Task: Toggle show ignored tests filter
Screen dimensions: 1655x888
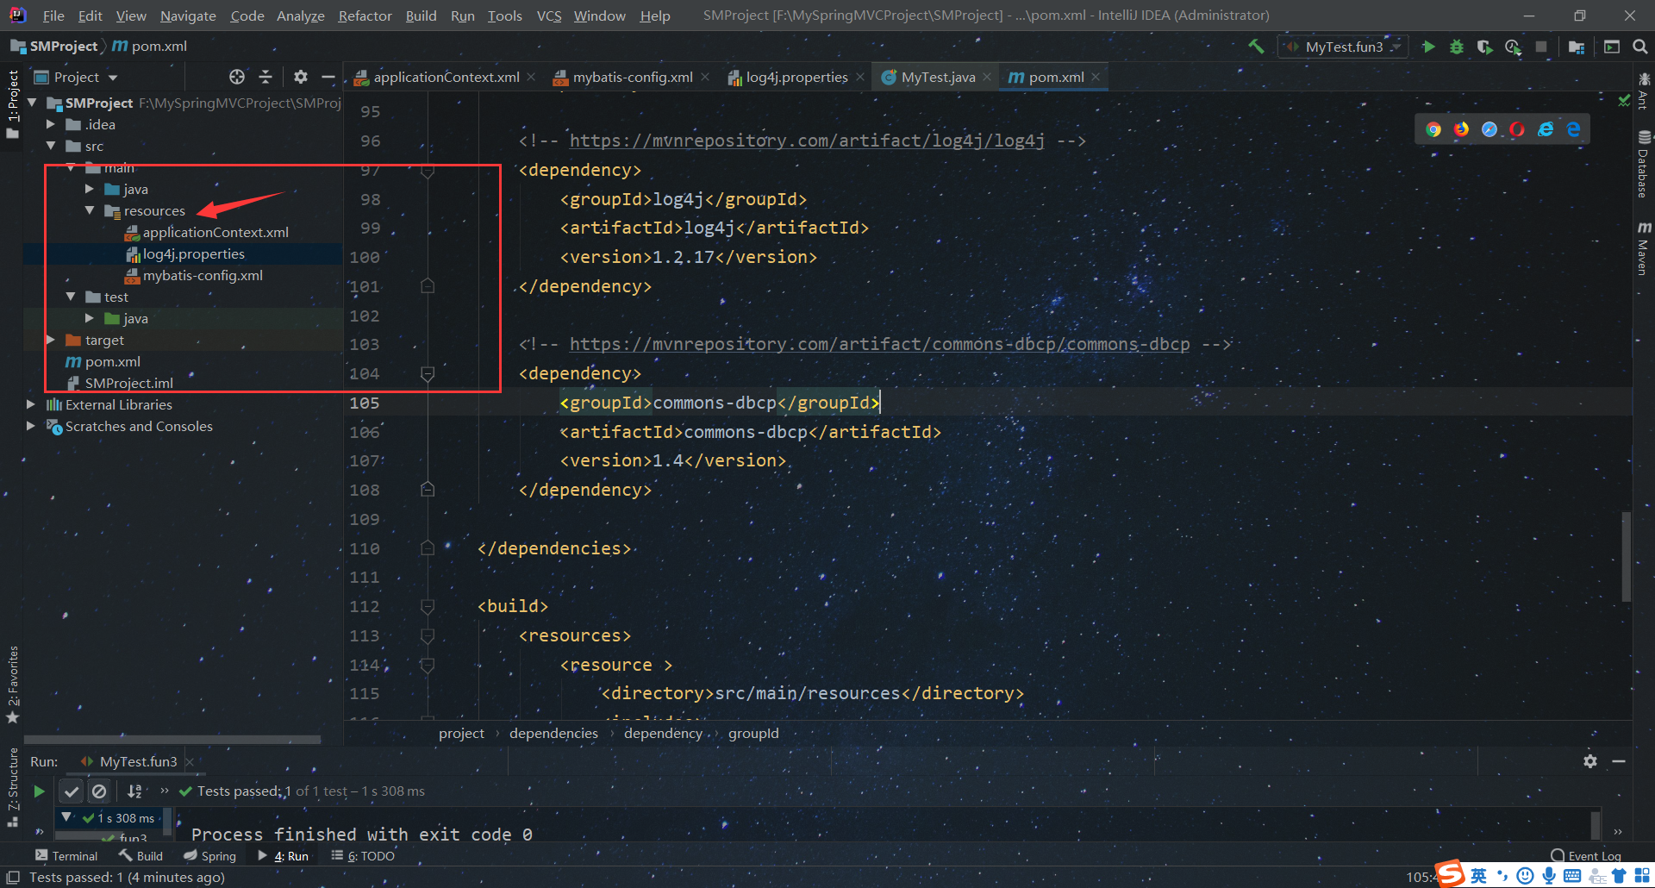Action: click(x=99, y=791)
